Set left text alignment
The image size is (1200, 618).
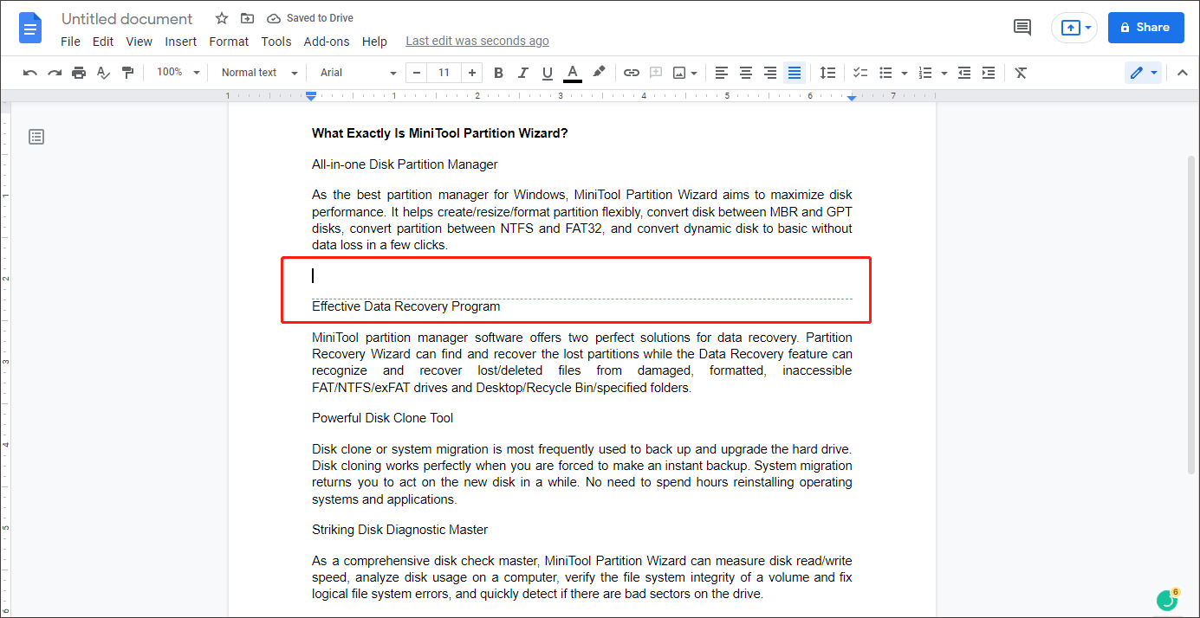pos(721,73)
